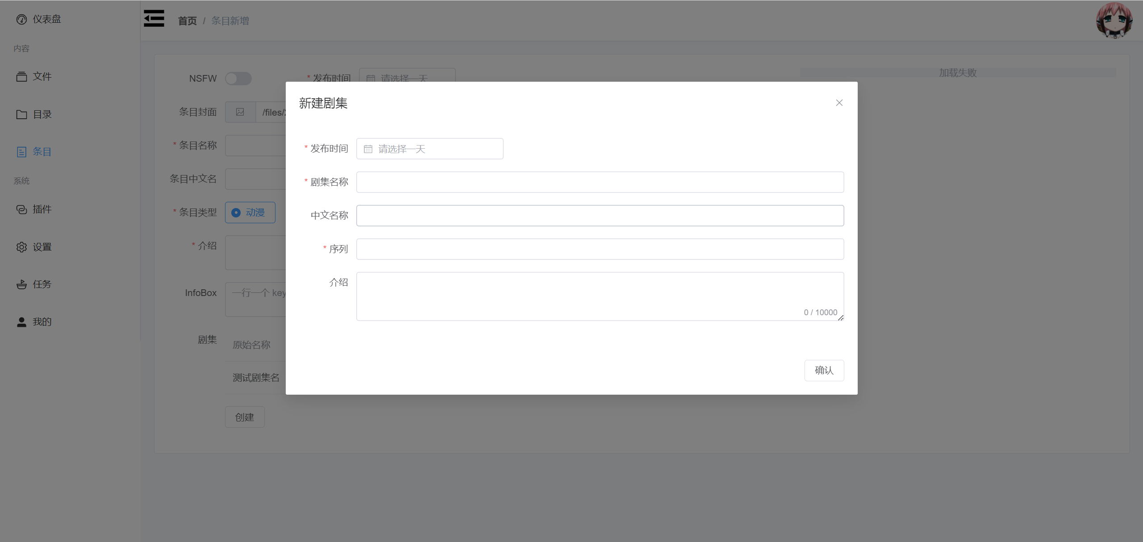Open the 发布时间 date picker in dialog

pos(430,149)
